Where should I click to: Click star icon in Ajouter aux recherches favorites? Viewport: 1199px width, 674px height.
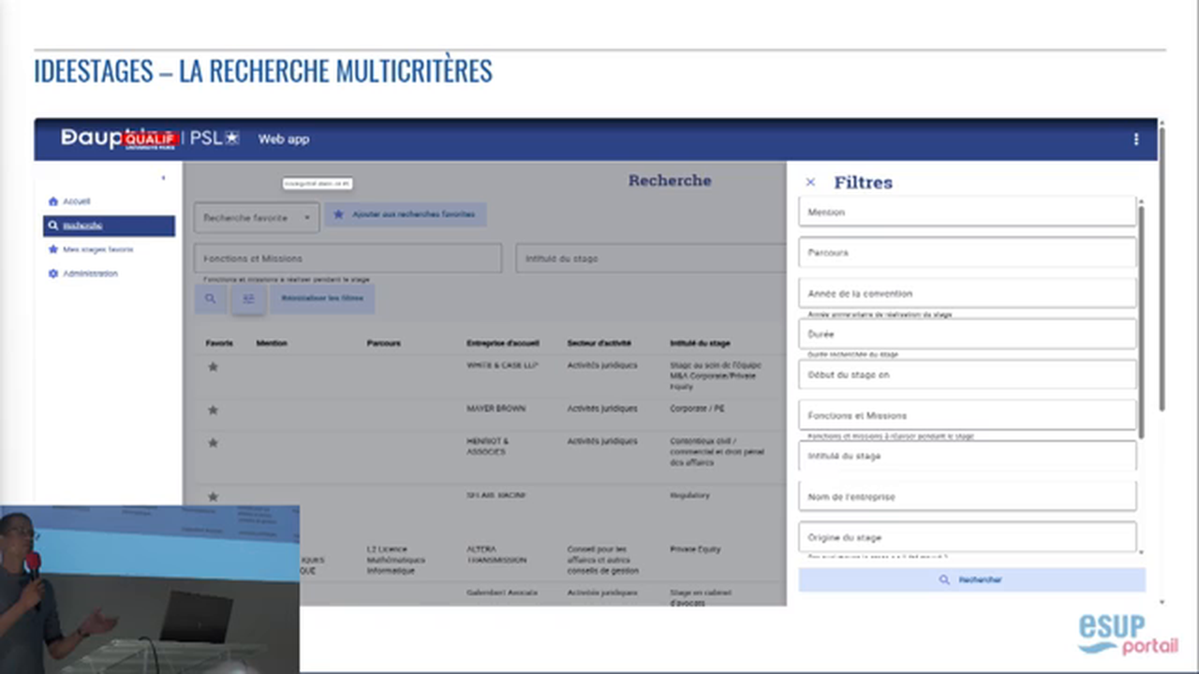click(x=339, y=214)
